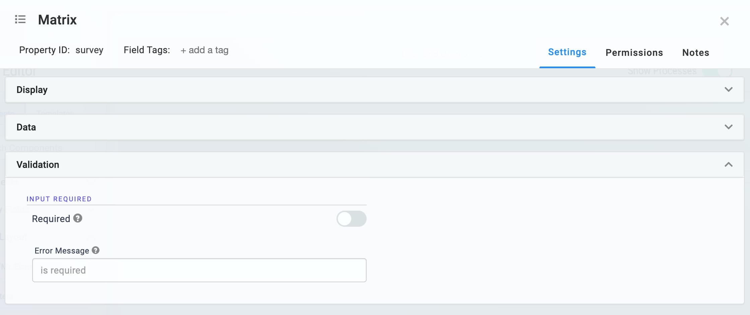Click '+ add a tag' link

point(204,50)
